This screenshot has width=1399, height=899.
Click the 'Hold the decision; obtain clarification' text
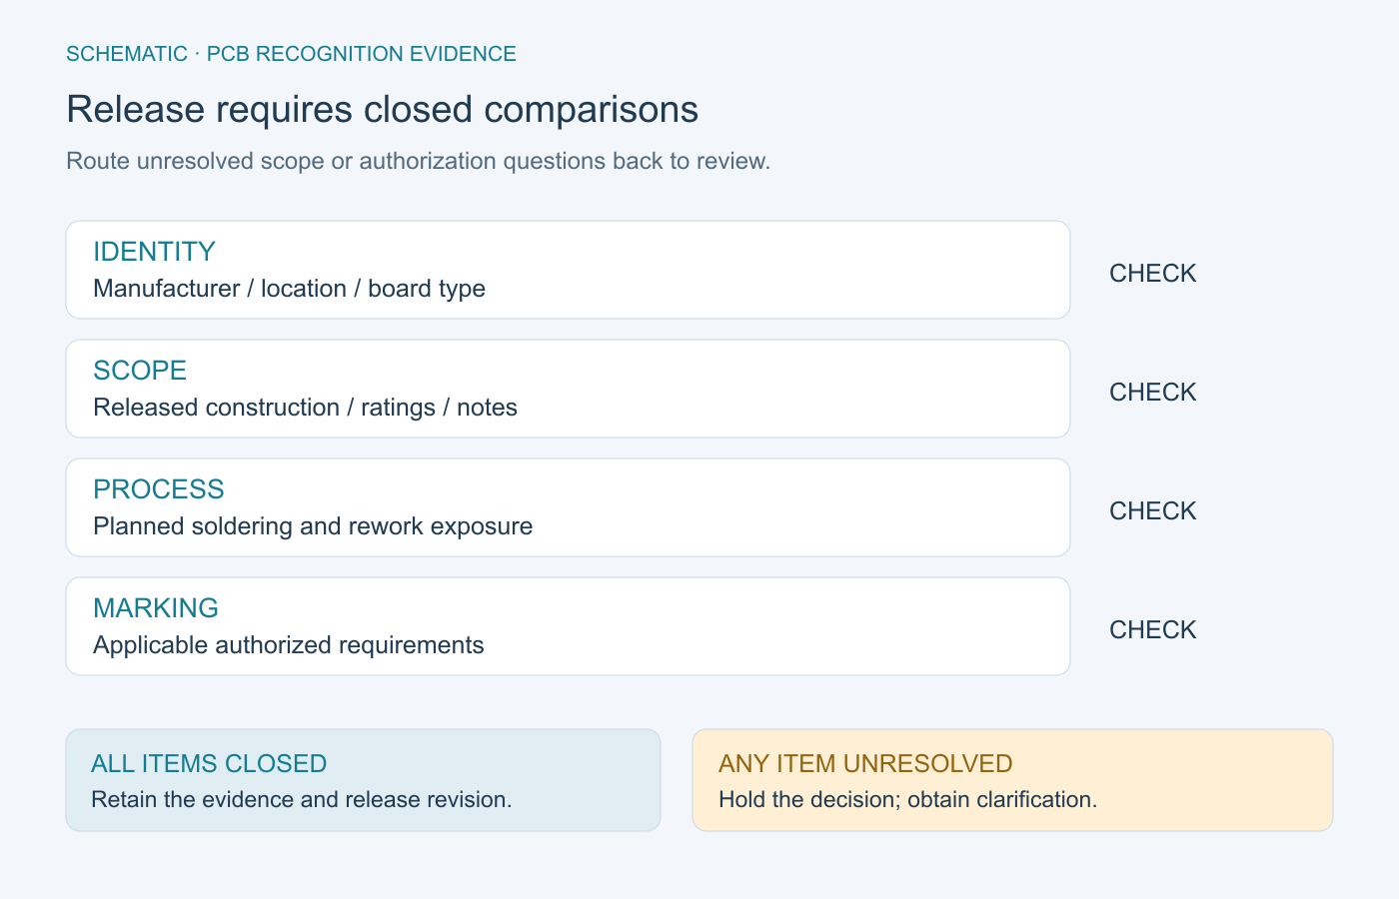907,799
